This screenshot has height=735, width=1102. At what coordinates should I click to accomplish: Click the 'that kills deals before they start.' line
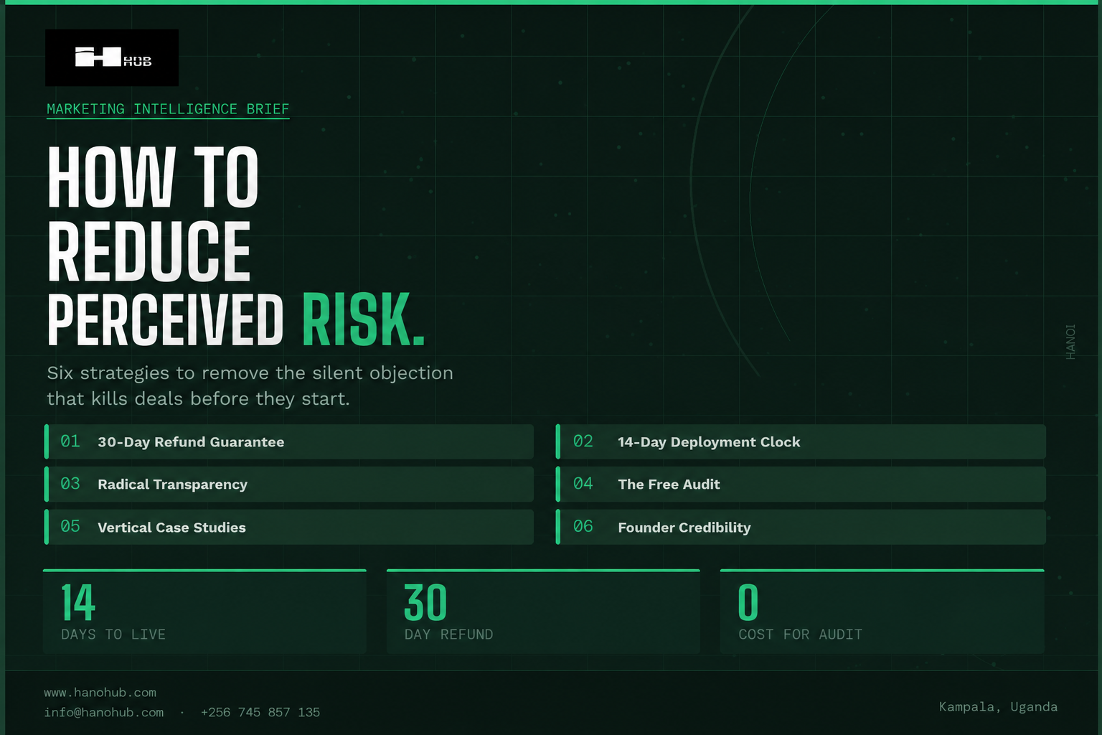click(198, 399)
